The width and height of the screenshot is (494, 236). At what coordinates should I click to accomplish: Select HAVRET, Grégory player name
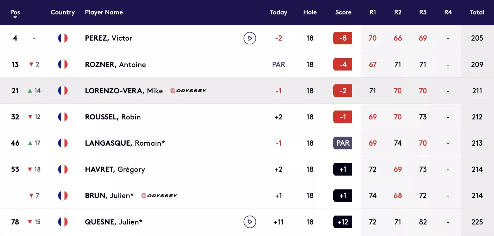(x=115, y=169)
